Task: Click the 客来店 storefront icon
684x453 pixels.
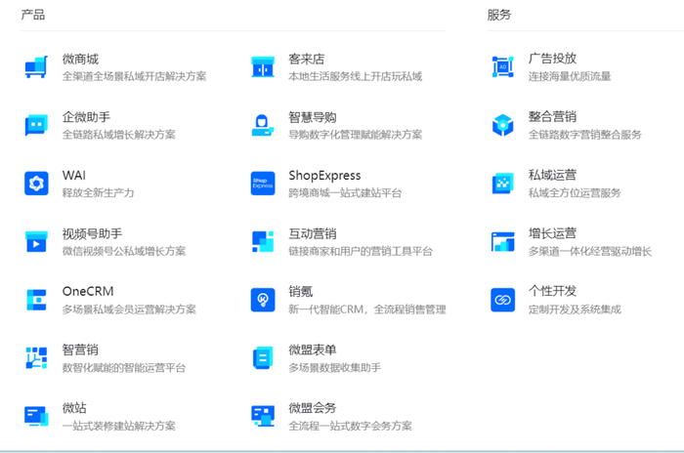Action: coord(263,67)
